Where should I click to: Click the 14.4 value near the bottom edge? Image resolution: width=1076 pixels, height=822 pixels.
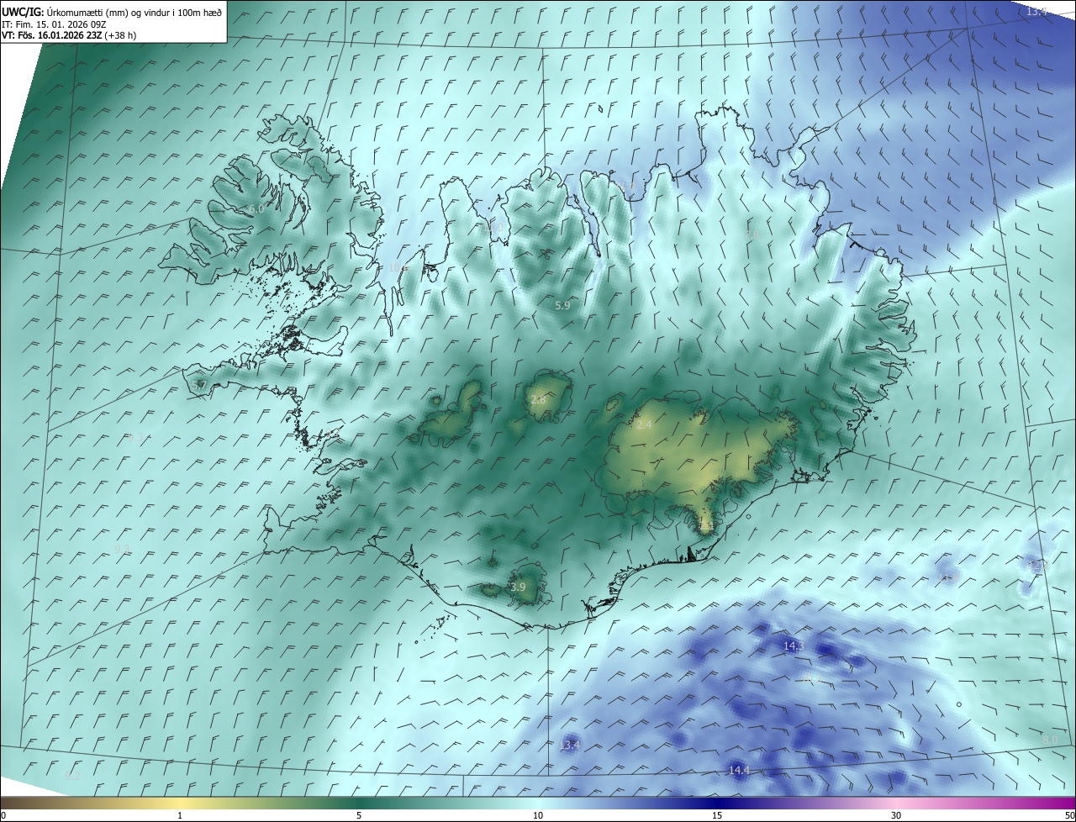tap(739, 770)
